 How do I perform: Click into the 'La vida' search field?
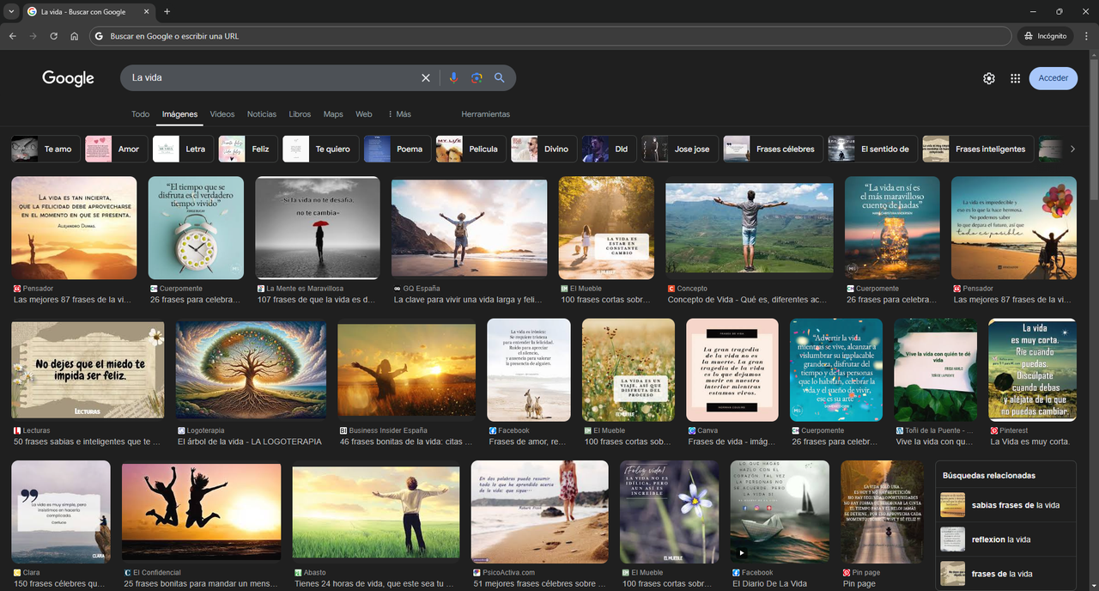point(270,78)
